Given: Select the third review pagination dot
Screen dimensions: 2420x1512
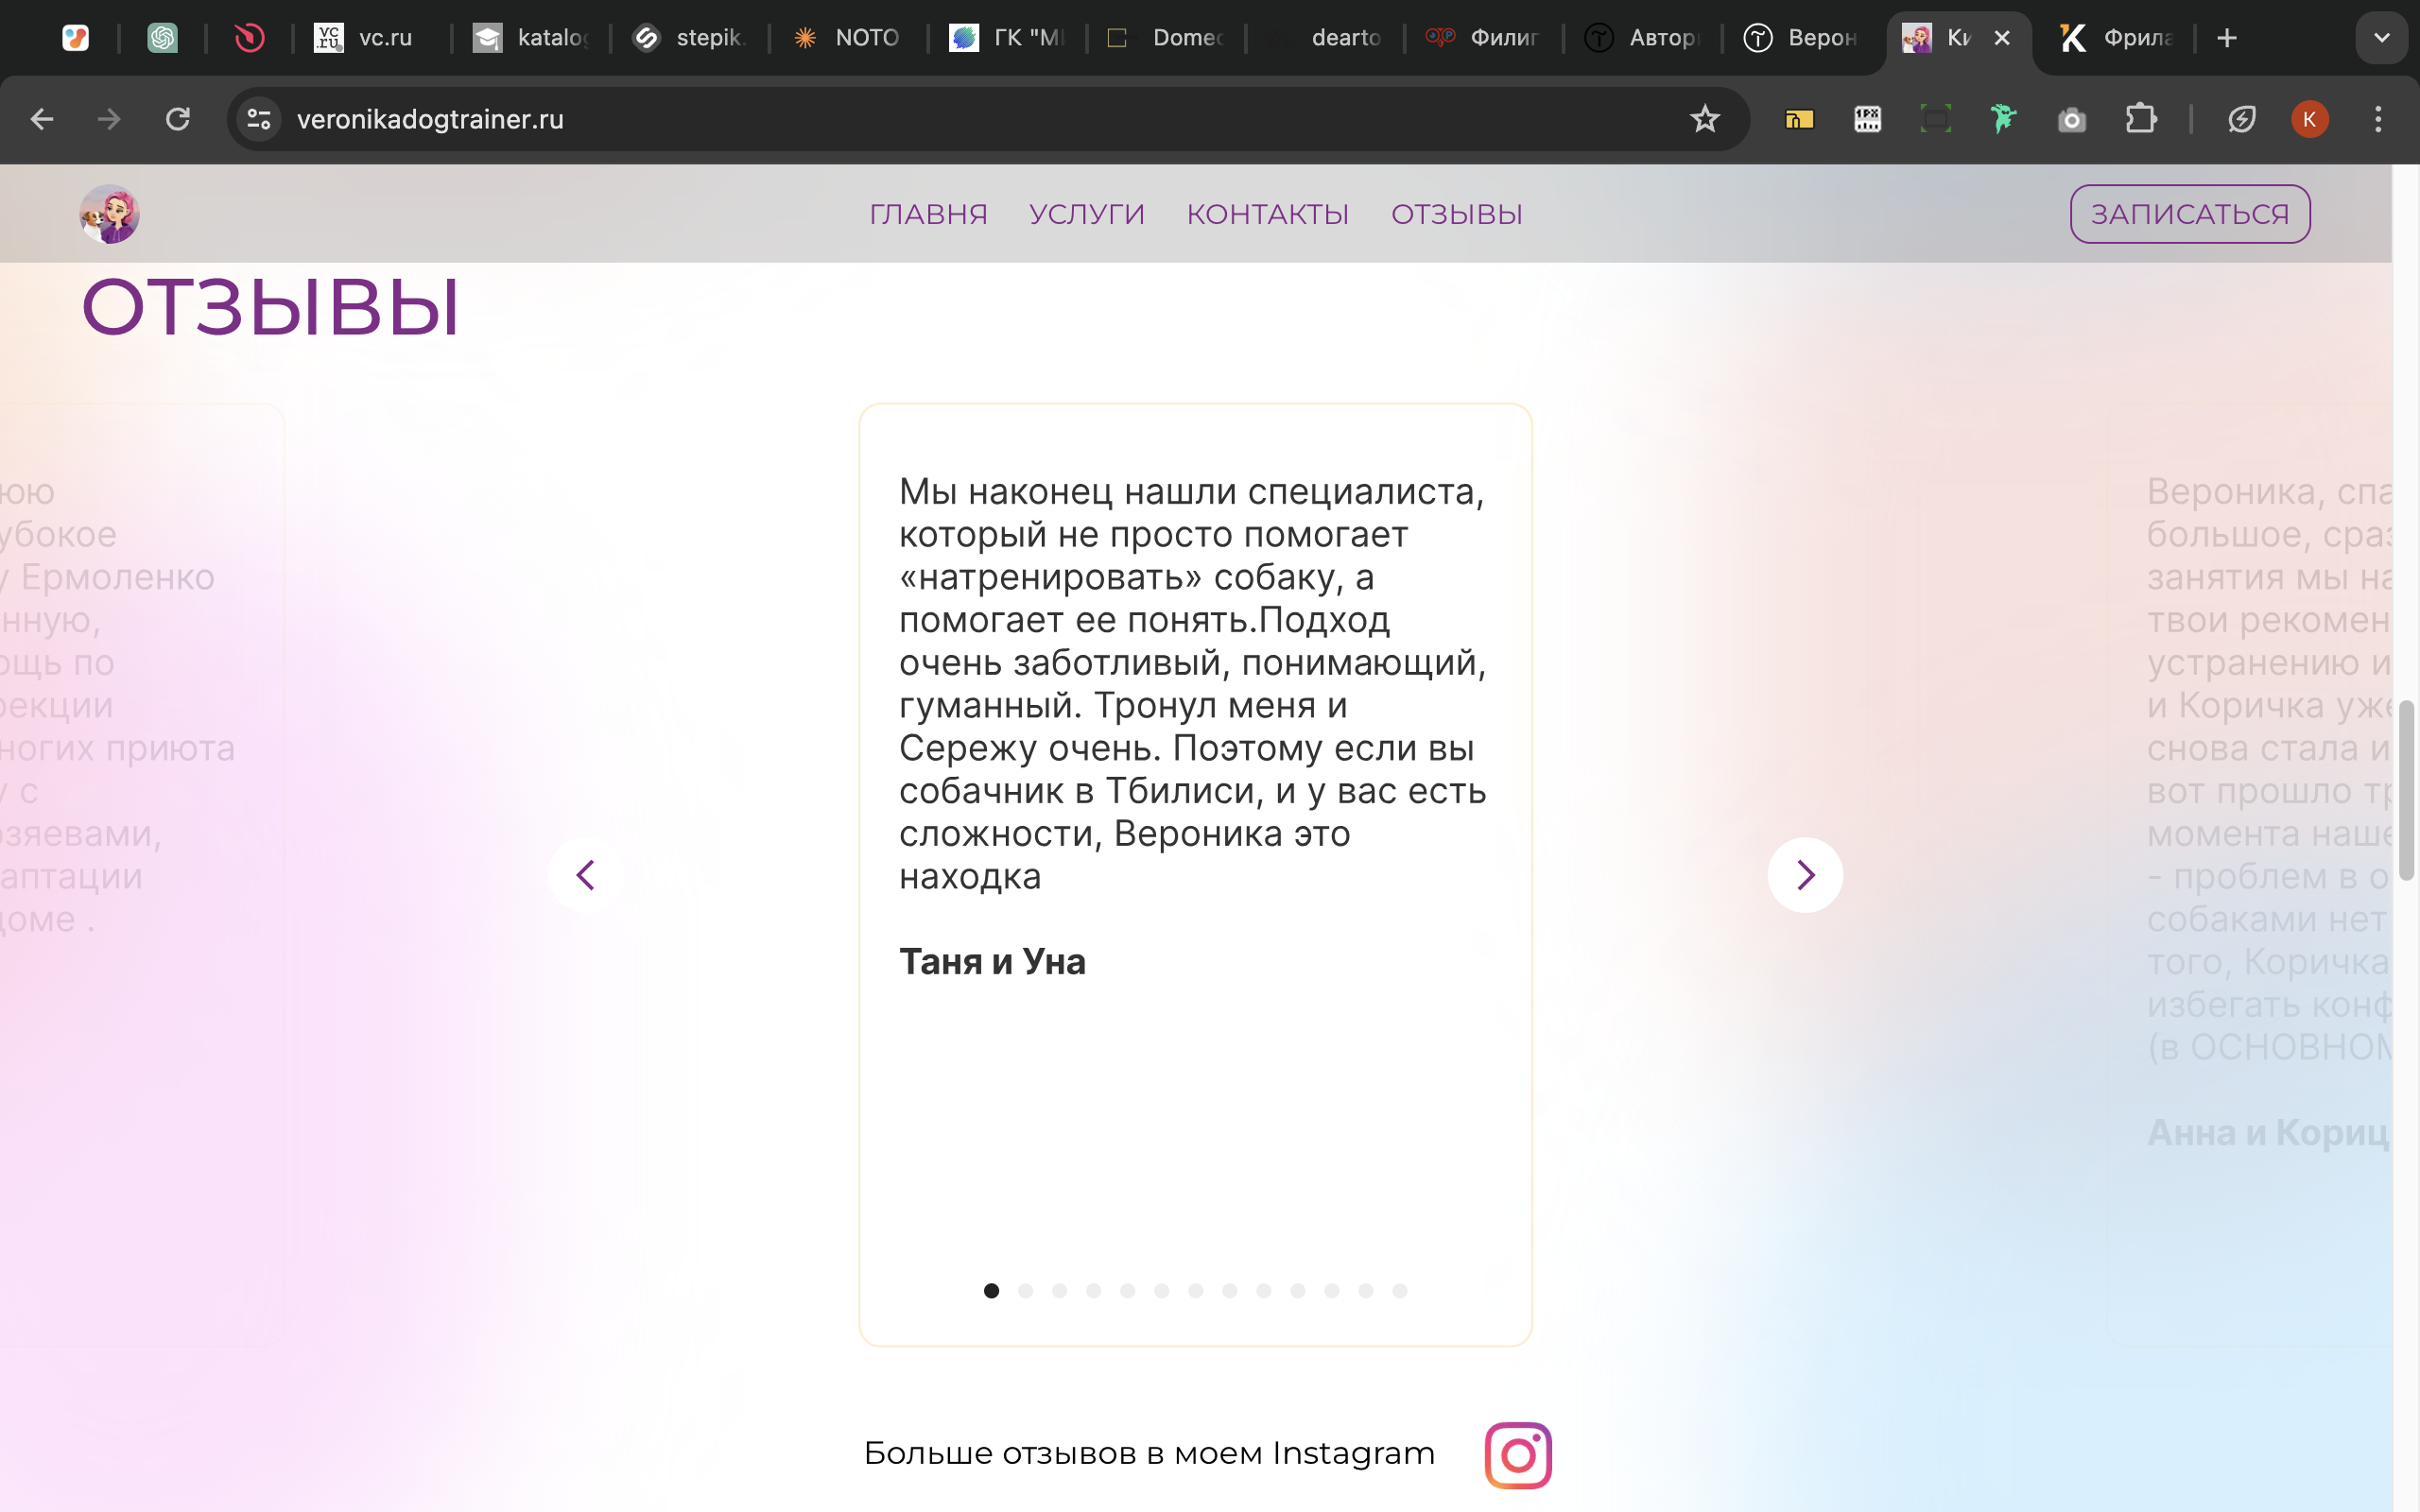Looking at the screenshot, I should [1059, 1291].
